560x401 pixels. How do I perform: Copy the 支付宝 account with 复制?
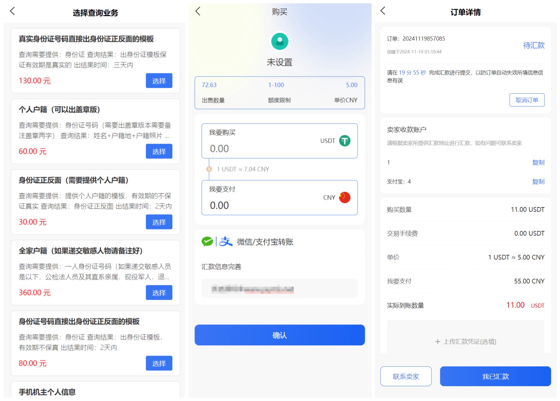(538, 182)
